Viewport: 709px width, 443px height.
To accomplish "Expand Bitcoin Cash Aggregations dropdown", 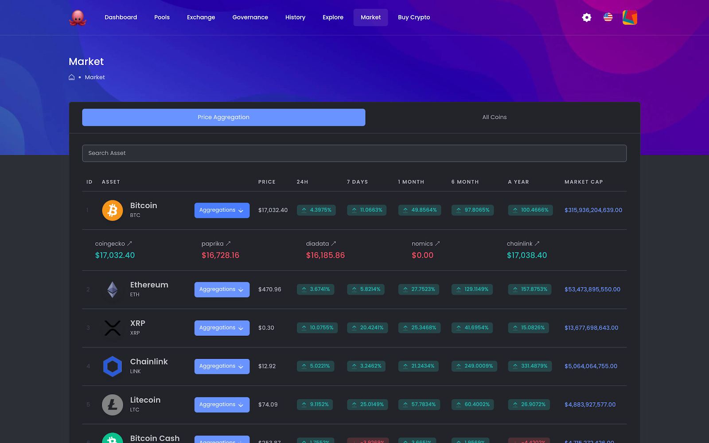I will 222,439.
